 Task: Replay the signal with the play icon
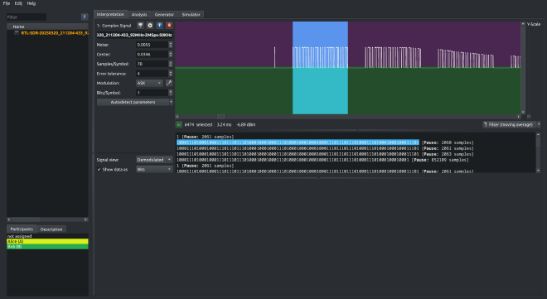point(150,26)
